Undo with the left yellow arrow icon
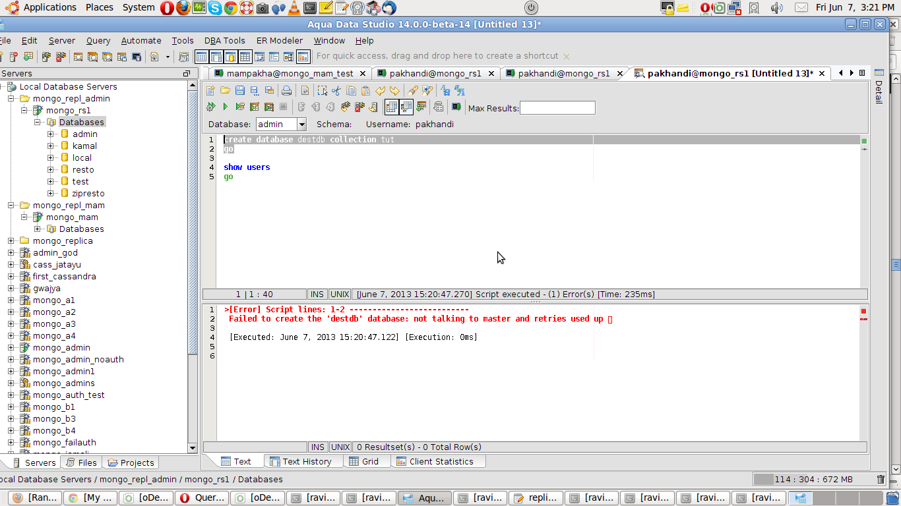Screen dimensions: 901x506 [380, 91]
